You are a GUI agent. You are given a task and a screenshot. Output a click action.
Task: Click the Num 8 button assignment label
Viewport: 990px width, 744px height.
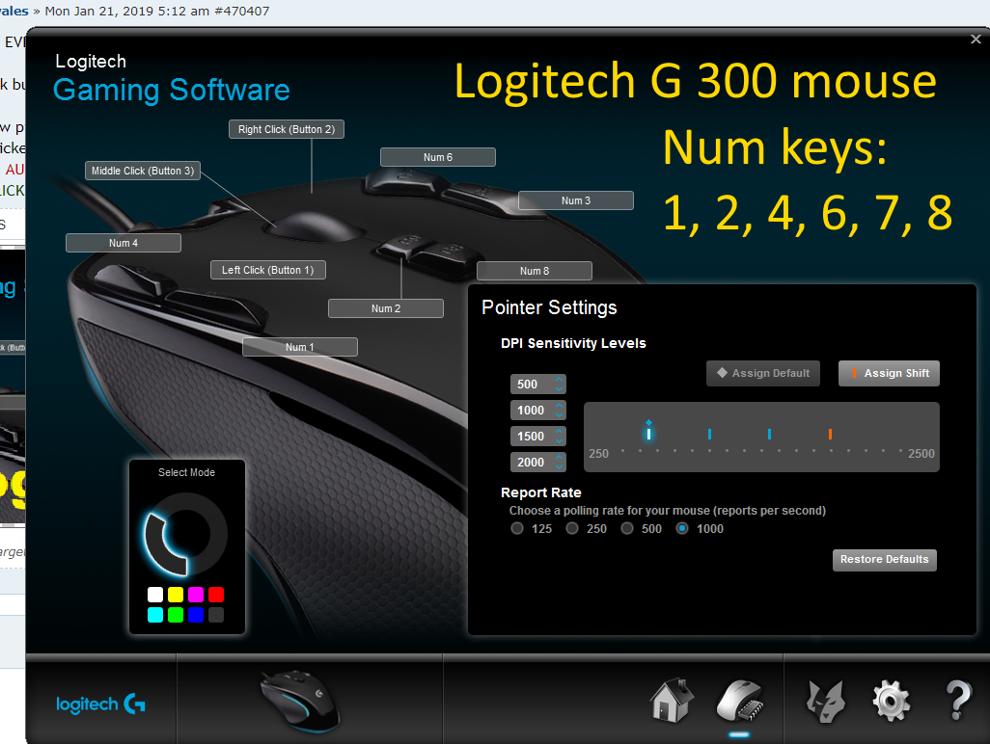tap(535, 271)
